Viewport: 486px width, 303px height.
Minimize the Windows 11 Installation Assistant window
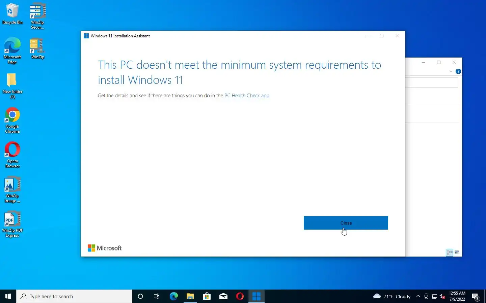pos(367,36)
